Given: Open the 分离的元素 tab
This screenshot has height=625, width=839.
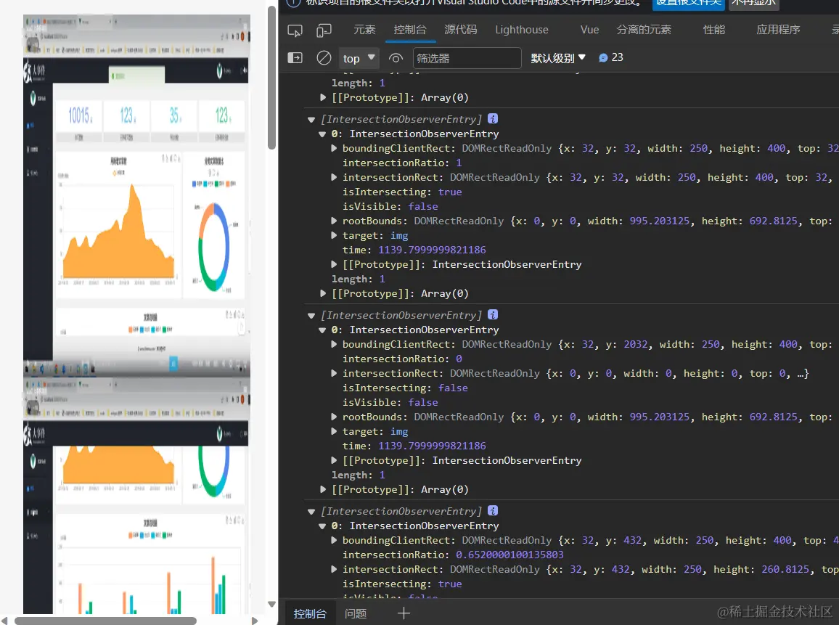Looking at the screenshot, I should (644, 30).
